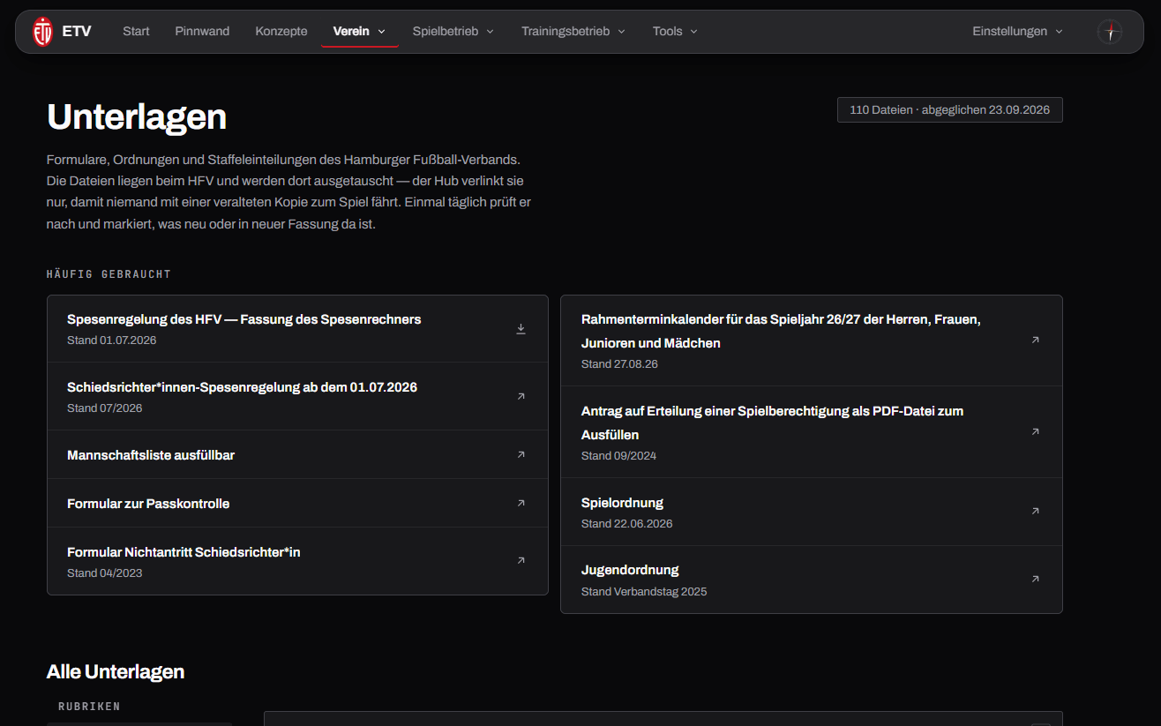Click the 'Stand 07/2026' date text
This screenshot has height=726, width=1161.
pos(105,408)
